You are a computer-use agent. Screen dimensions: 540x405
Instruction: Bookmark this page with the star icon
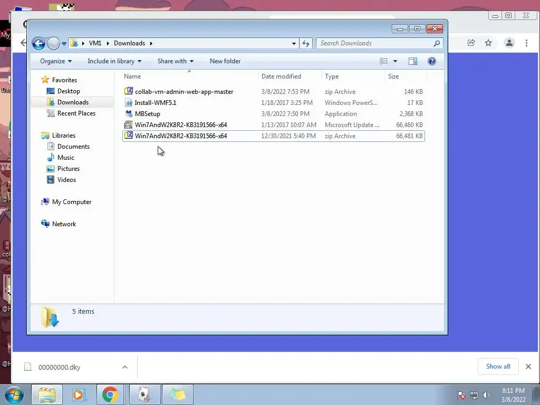click(488, 43)
